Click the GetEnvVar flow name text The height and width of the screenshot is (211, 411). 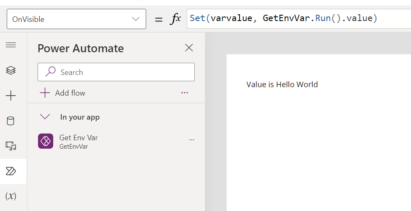[73, 147]
